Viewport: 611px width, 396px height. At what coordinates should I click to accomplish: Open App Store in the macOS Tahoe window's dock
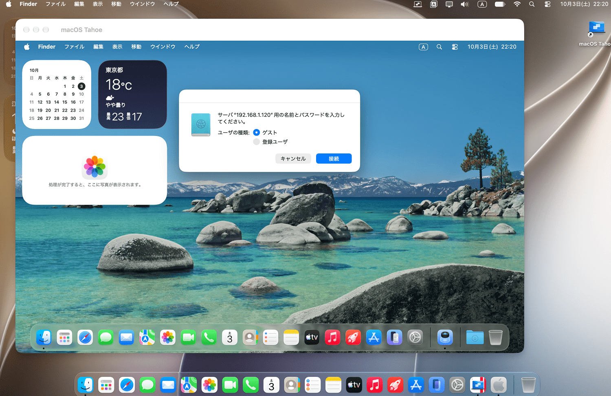[x=374, y=337]
